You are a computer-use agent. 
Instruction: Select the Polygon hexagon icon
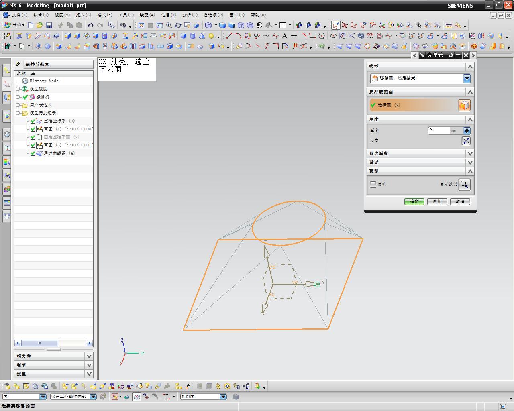[322, 36]
